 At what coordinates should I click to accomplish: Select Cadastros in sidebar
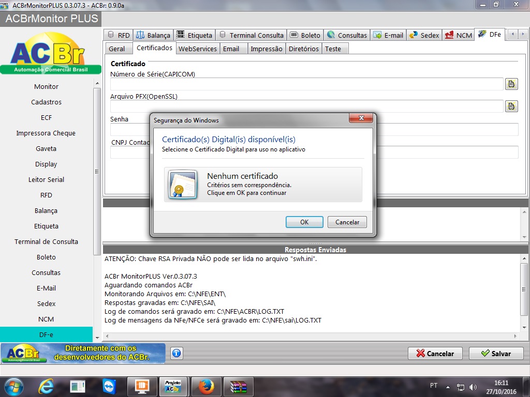pos(46,102)
